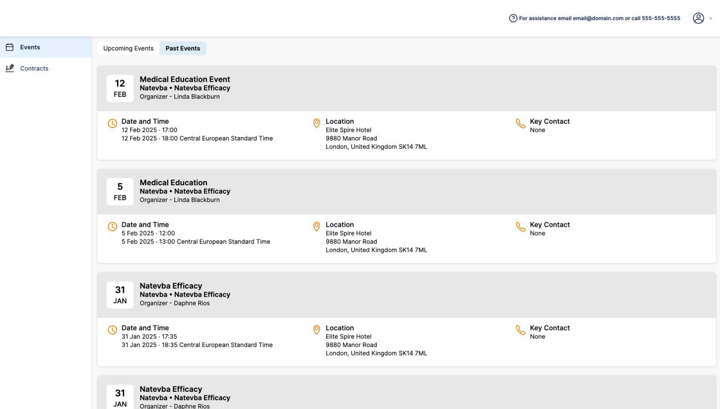Click phone icon for 12 Feb event
The width and height of the screenshot is (720, 409).
pos(521,124)
